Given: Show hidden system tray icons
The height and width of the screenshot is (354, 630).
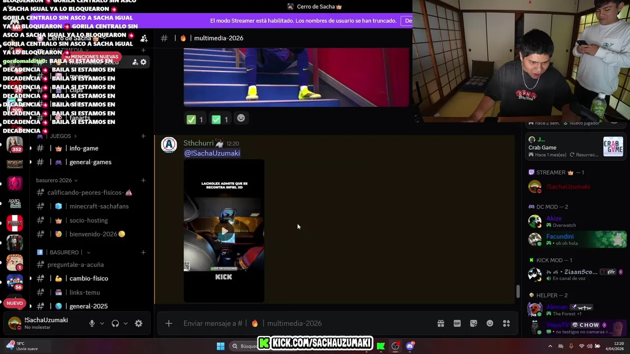Looking at the screenshot, I should coord(550,346).
